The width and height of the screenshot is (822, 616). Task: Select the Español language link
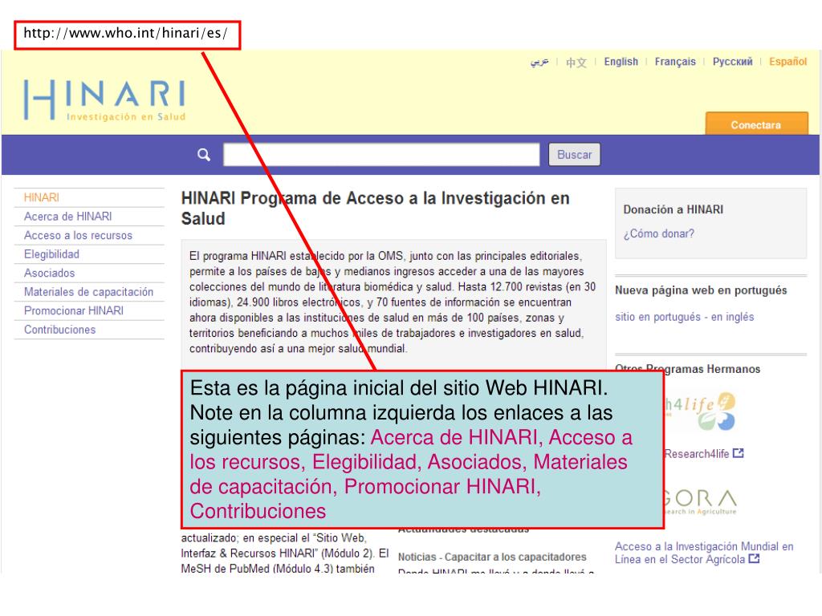pyautogui.click(x=787, y=61)
